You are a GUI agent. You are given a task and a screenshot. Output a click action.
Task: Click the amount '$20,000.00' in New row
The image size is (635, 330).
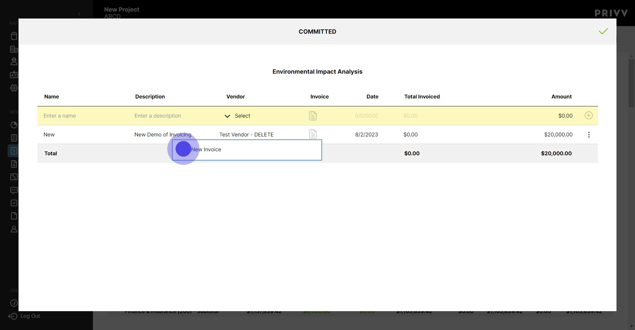558,134
